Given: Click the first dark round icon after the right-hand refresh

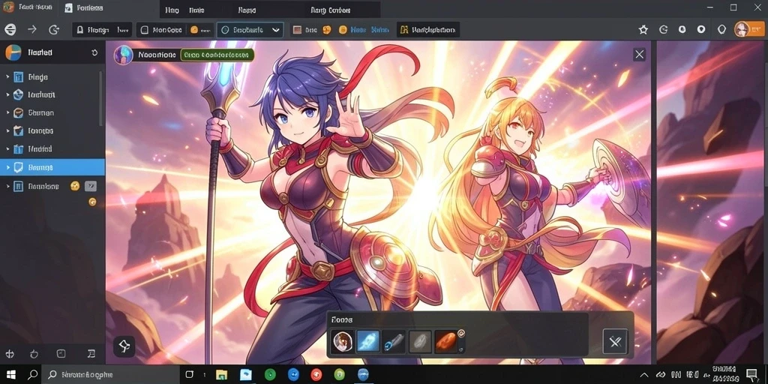Looking at the screenshot, I should pos(682,30).
